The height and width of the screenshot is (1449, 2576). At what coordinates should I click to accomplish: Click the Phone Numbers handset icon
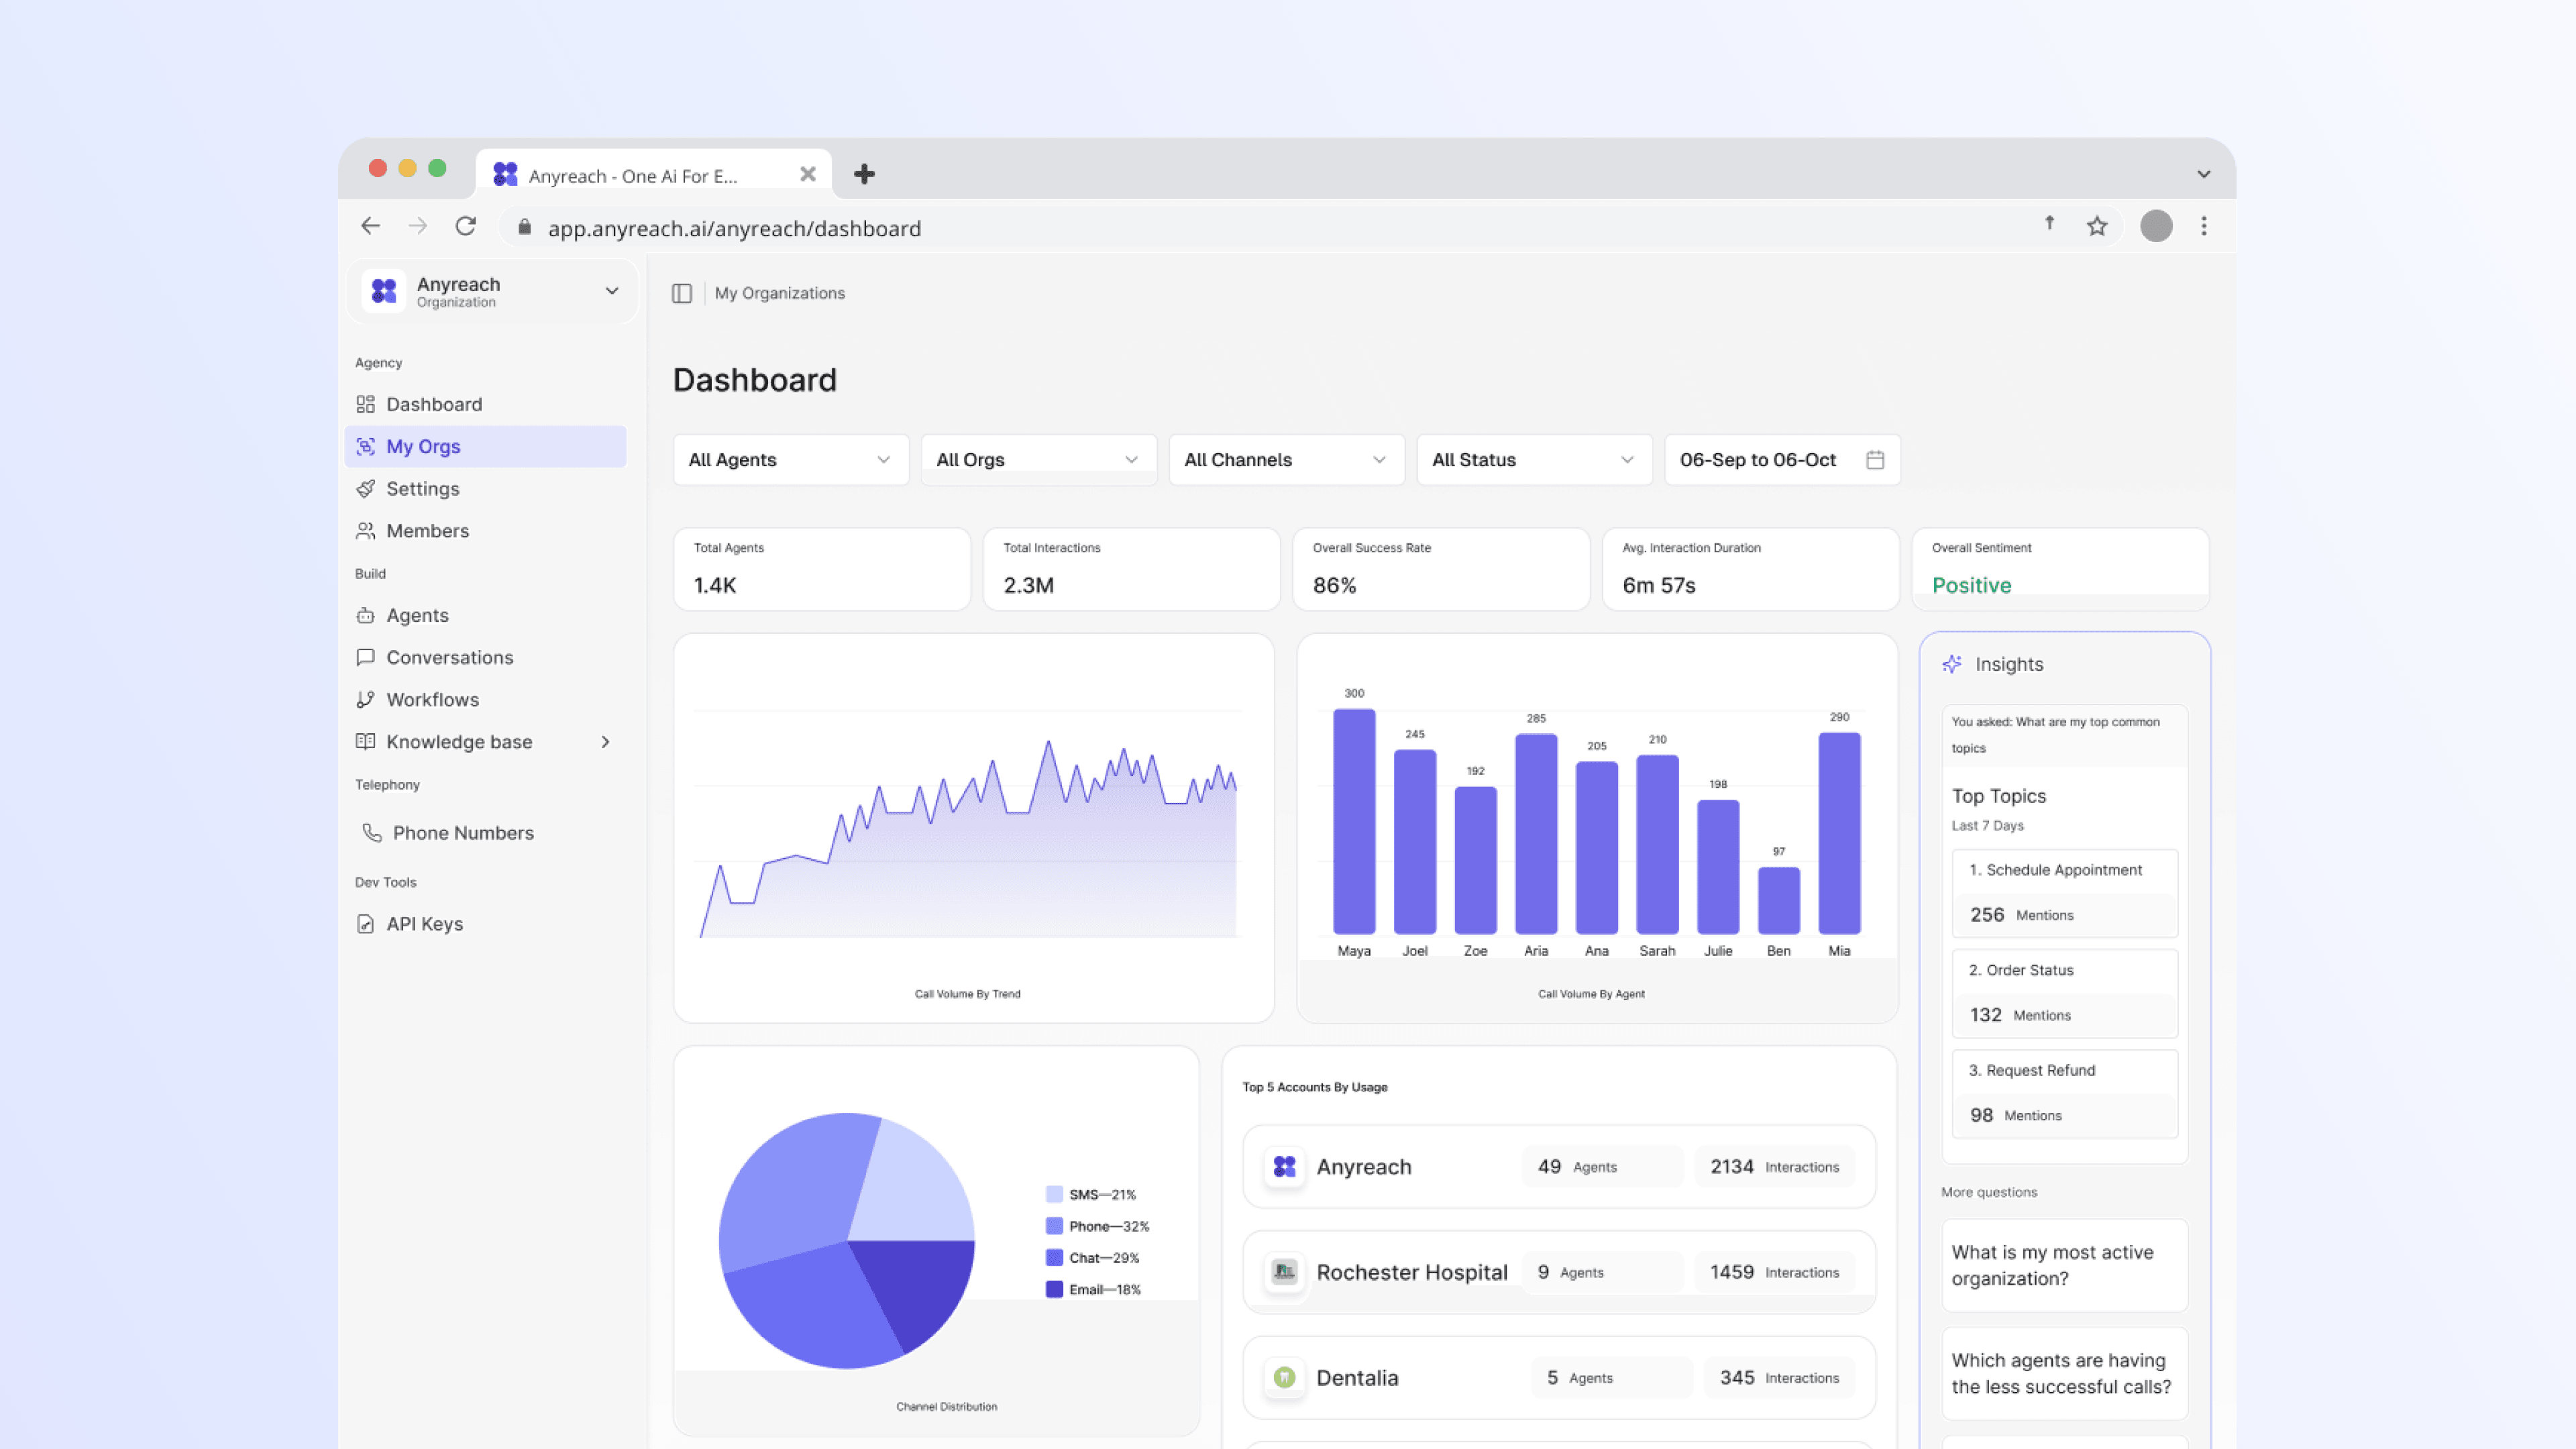(372, 832)
